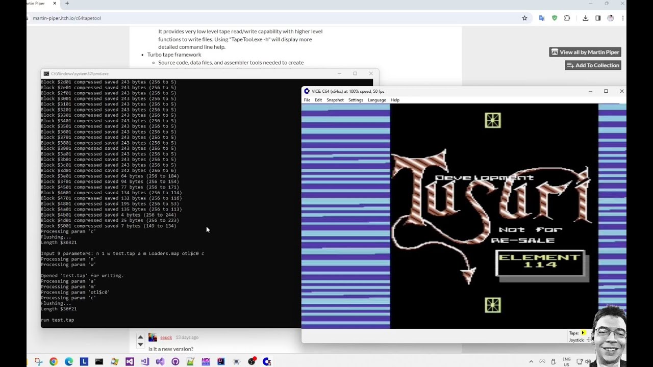Open OBS Studio from taskbar
653x367 pixels.
point(252,361)
